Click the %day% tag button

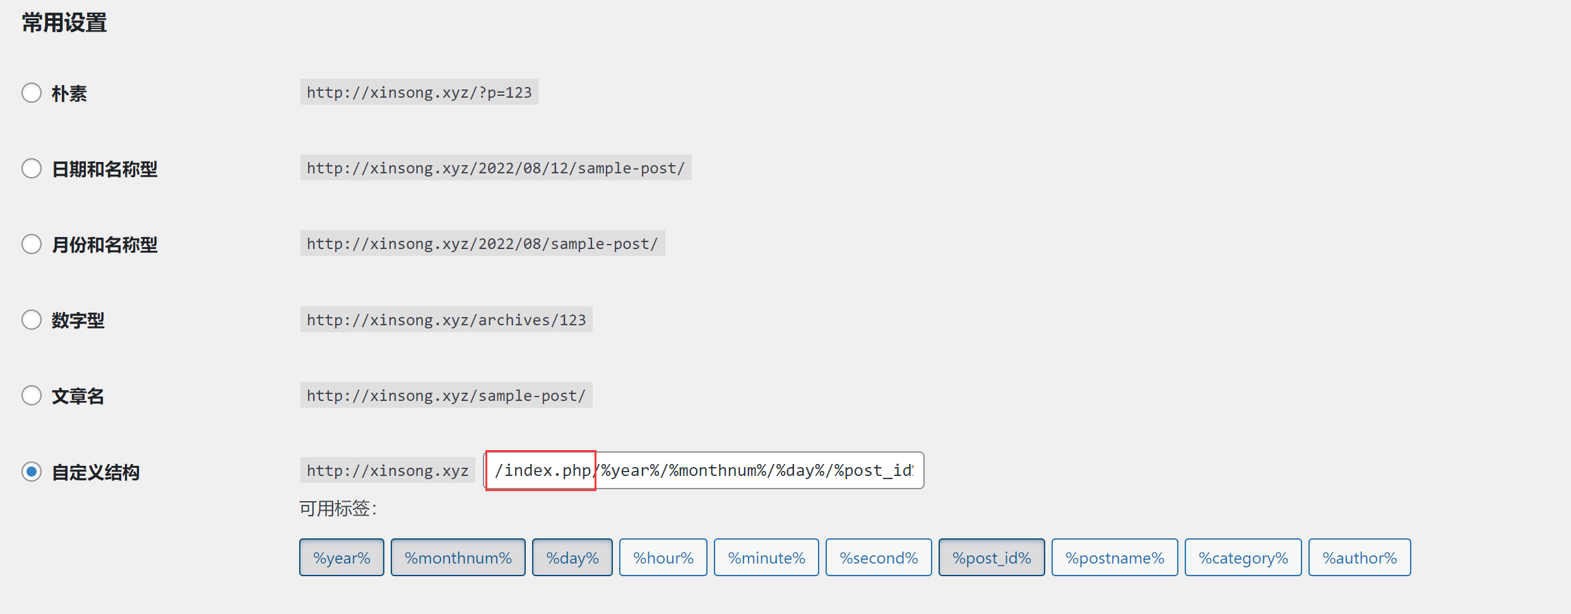click(x=572, y=557)
